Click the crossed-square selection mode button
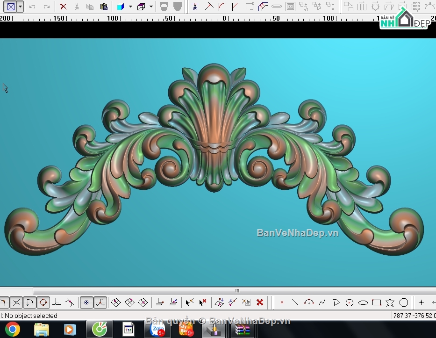Screen dimensions: 436x338 click(11, 7)
